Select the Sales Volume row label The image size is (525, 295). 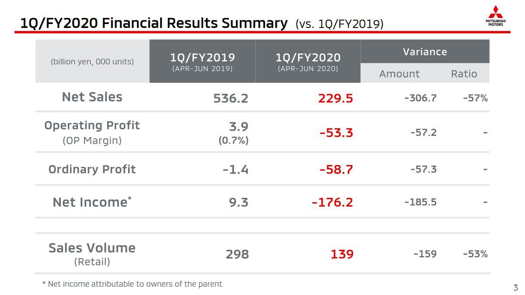(x=92, y=248)
